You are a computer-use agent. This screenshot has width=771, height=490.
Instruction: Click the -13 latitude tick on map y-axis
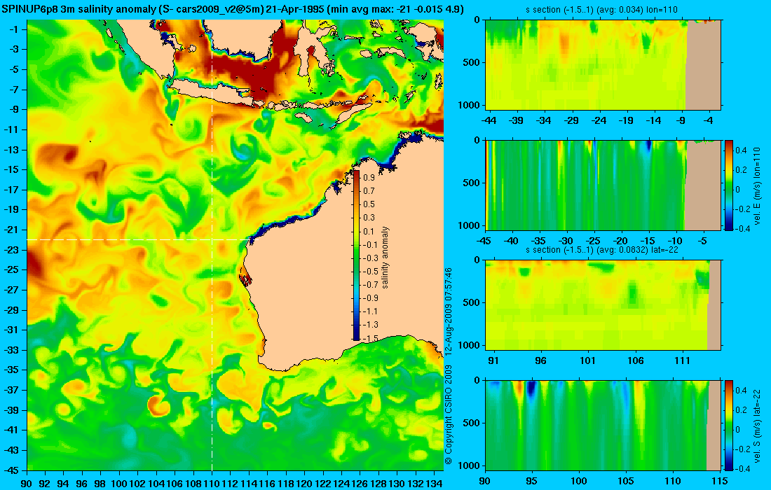pyautogui.click(x=11, y=150)
